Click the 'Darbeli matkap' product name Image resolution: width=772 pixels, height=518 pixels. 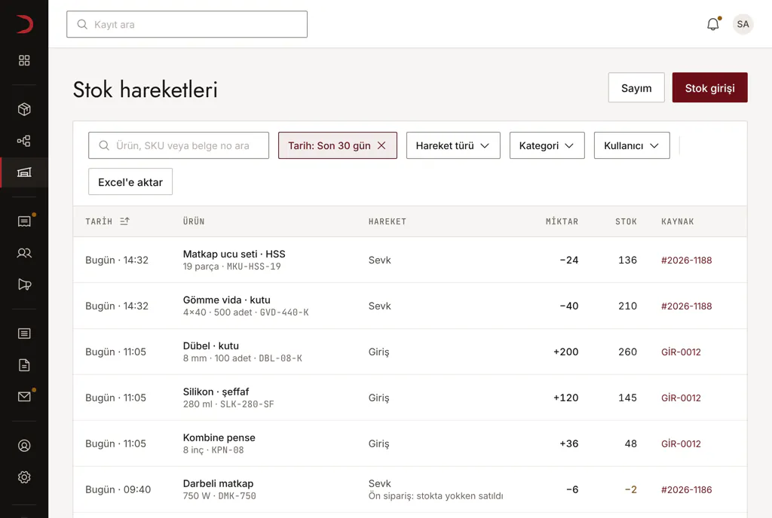218,483
